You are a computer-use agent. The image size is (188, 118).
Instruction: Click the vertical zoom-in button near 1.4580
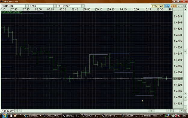click(185, 97)
